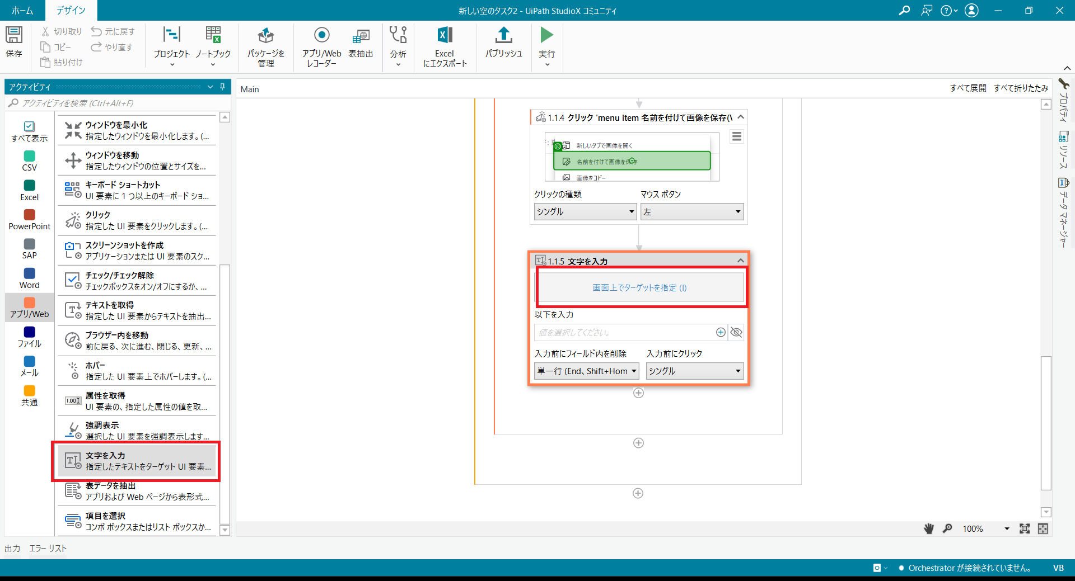This screenshot has height=581, width=1075.
Task: Click the pan hand tool icon
Action: (929, 528)
